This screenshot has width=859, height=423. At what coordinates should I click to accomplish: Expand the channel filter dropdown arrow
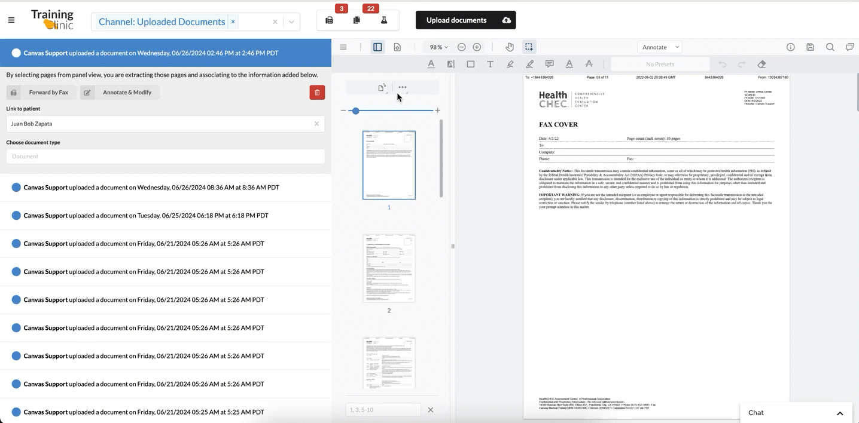tap(291, 21)
